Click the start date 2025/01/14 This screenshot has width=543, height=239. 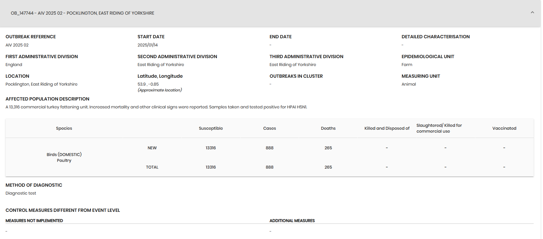(x=148, y=45)
